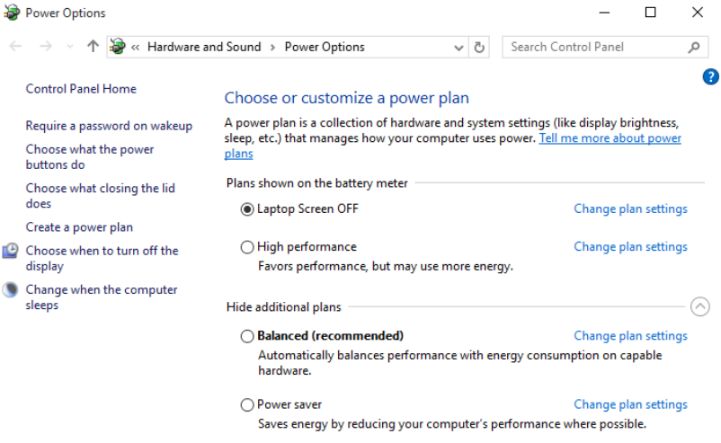Click the up-one-level arrow icon
Image resolution: width=721 pixels, height=443 pixels.
[x=93, y=47]
